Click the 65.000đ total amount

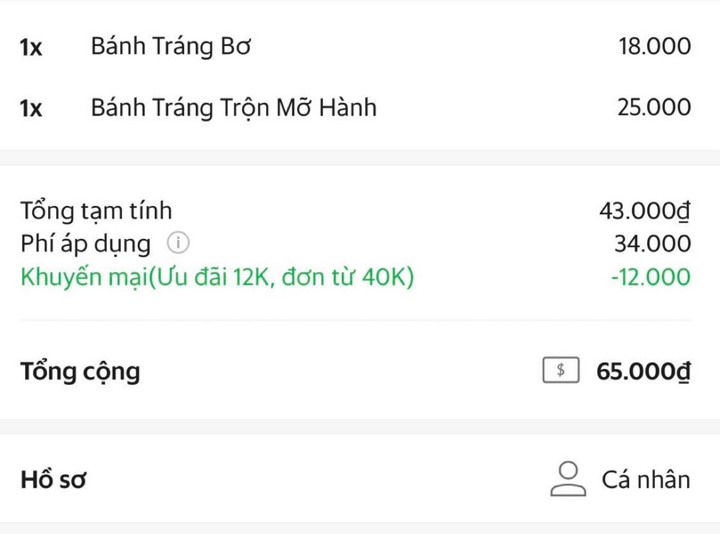point(643,371)
